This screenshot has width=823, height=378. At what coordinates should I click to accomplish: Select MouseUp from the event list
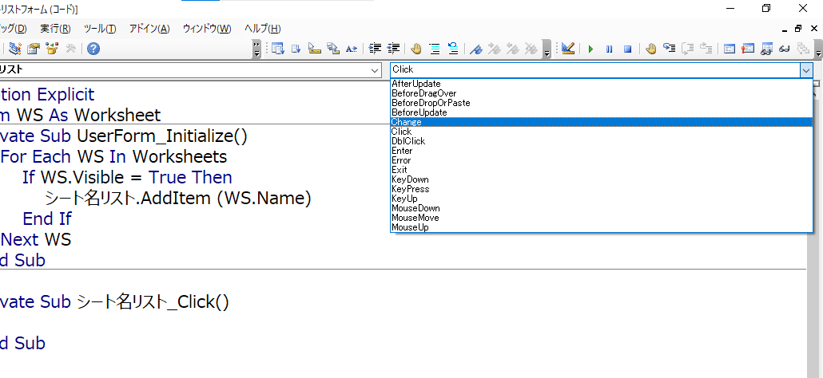602,227
